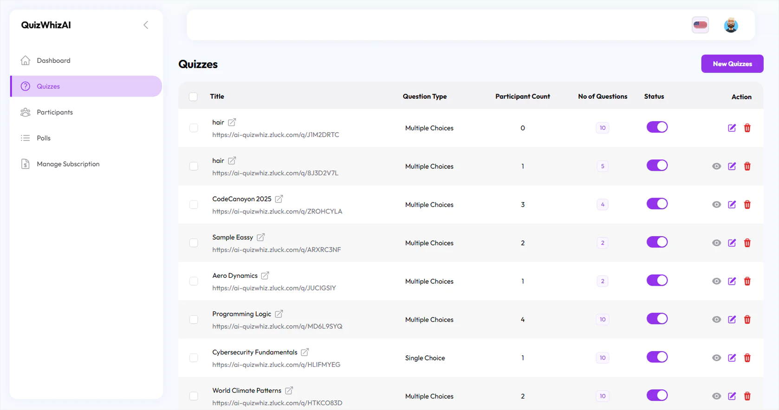This screenshot has height=410, width=779.
Task: Edit the Cybersecurity Fundamentals quiz
Action: [732, 358]
